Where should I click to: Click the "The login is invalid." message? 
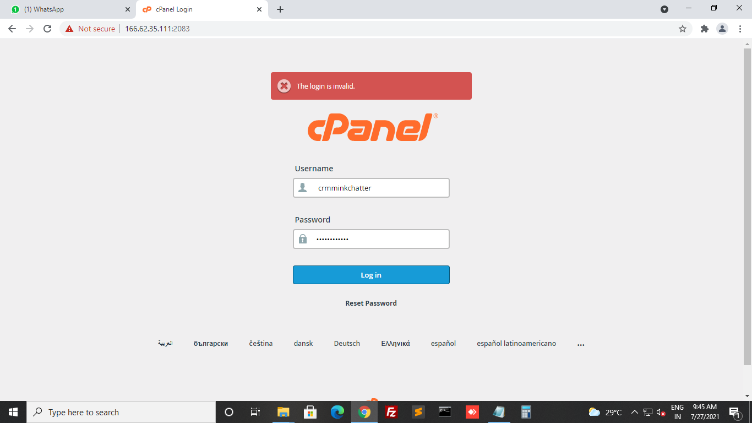pos(325,86)
